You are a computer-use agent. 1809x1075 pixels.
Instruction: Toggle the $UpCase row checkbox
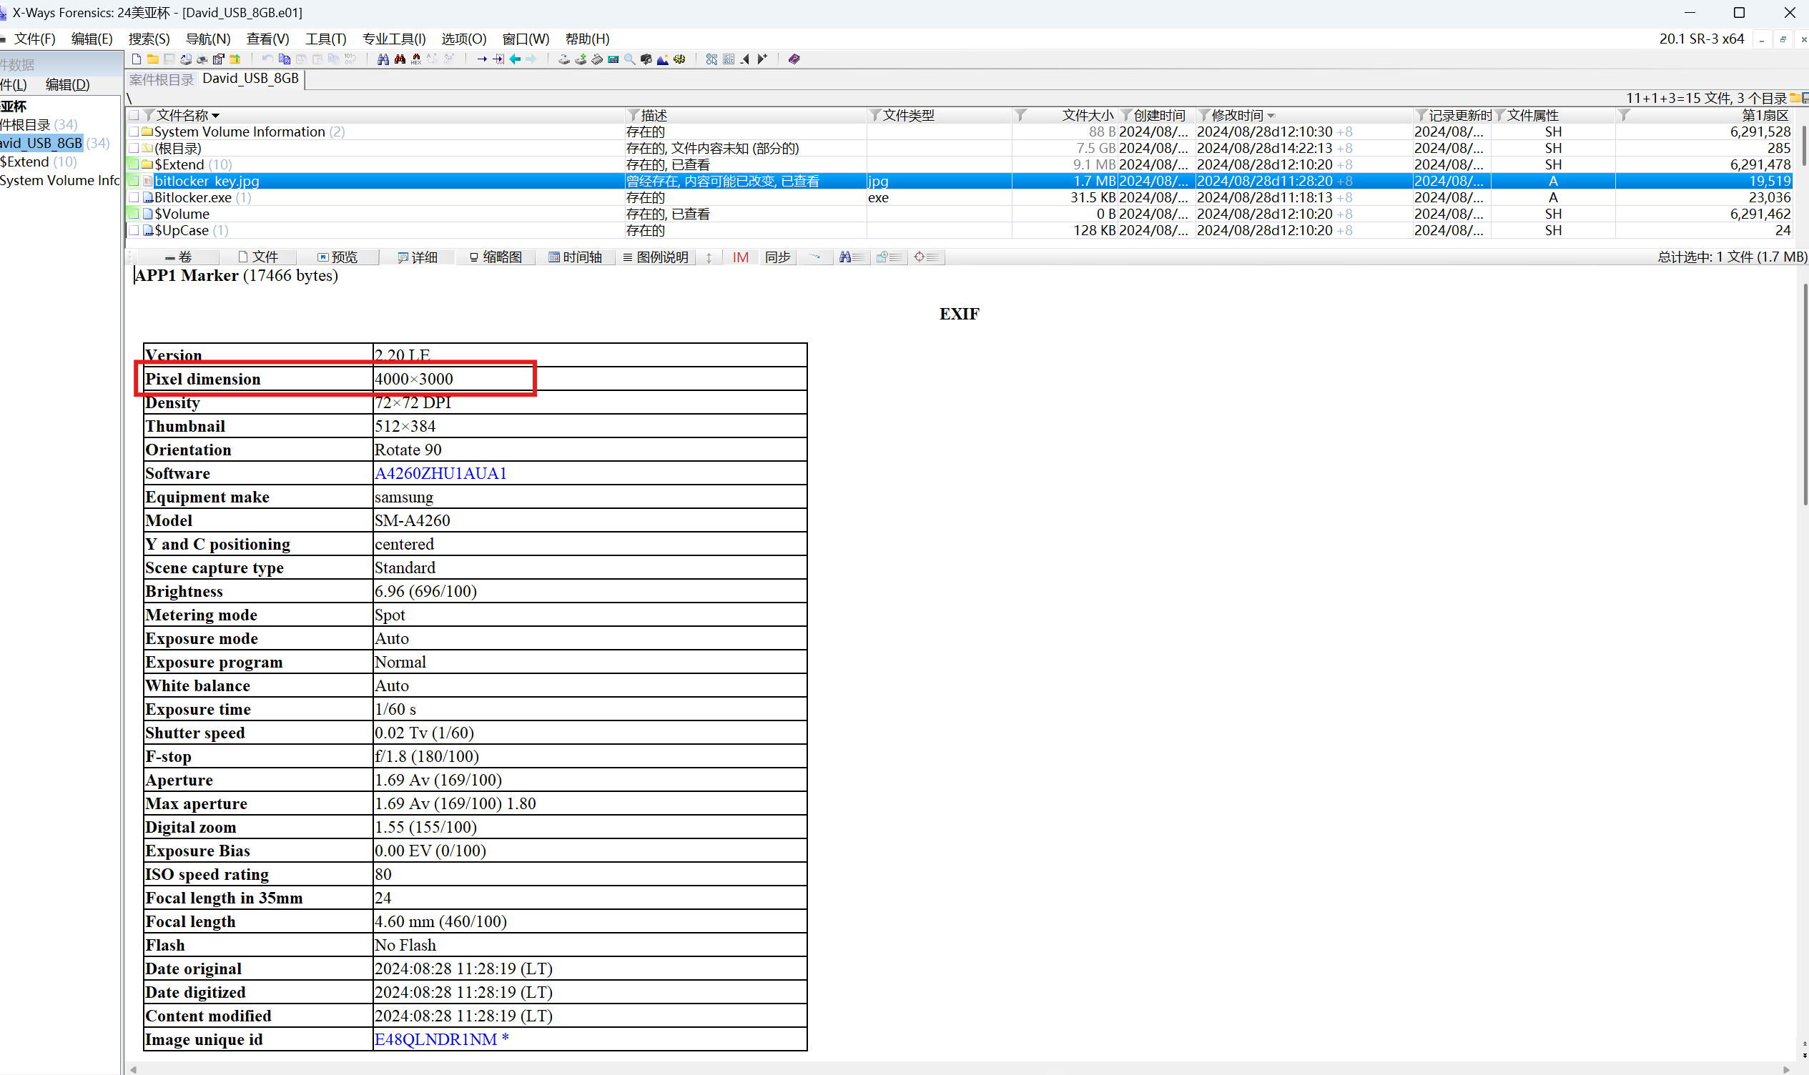pyautogui.click(x=134, y=230)
